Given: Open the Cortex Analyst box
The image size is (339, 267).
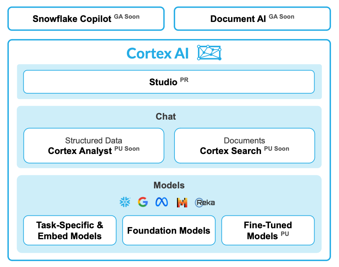Looking at the screenshot, I should tap(94, 146).
